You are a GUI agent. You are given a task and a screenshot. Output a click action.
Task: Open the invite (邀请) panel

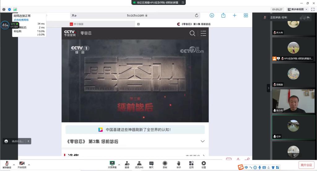(x=127, y=165)
